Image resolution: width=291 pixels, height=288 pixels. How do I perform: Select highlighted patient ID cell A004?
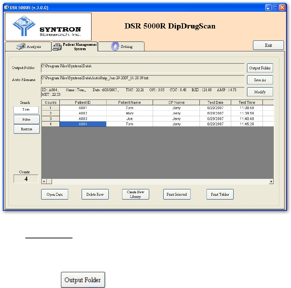coord(83,124)
